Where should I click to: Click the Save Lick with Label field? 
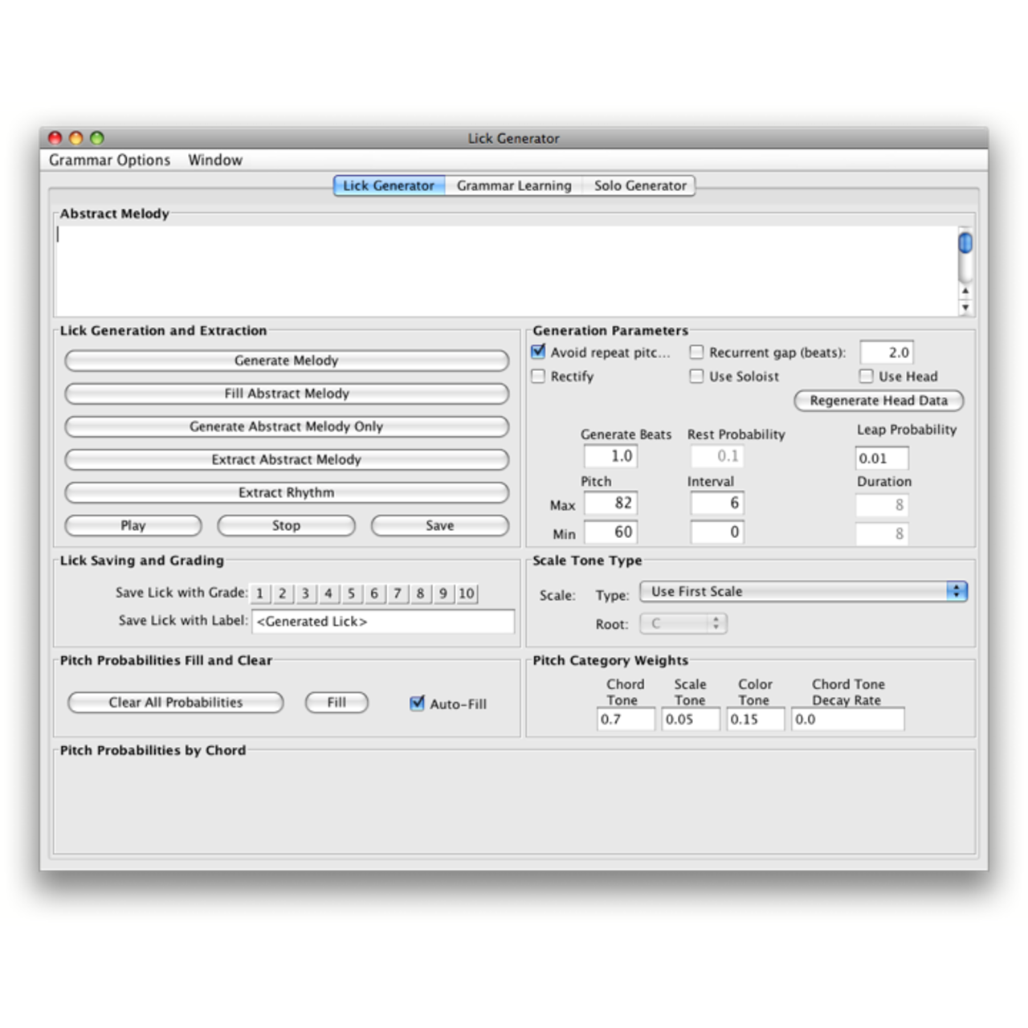tap(383, 621)
